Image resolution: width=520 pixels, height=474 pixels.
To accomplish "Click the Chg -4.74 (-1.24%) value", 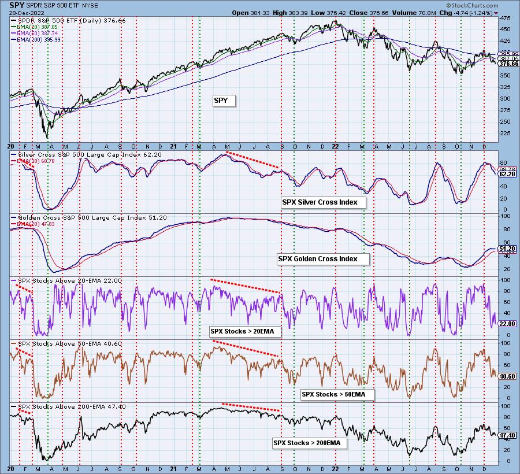I will pyautogui.click(x=466, y=13).
